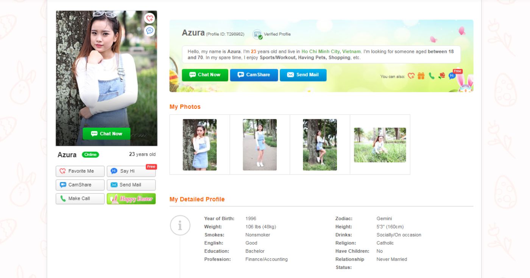The image size is (530, 278).
Task: Click the Verified Profile badge icon
Action: point(257,34)
